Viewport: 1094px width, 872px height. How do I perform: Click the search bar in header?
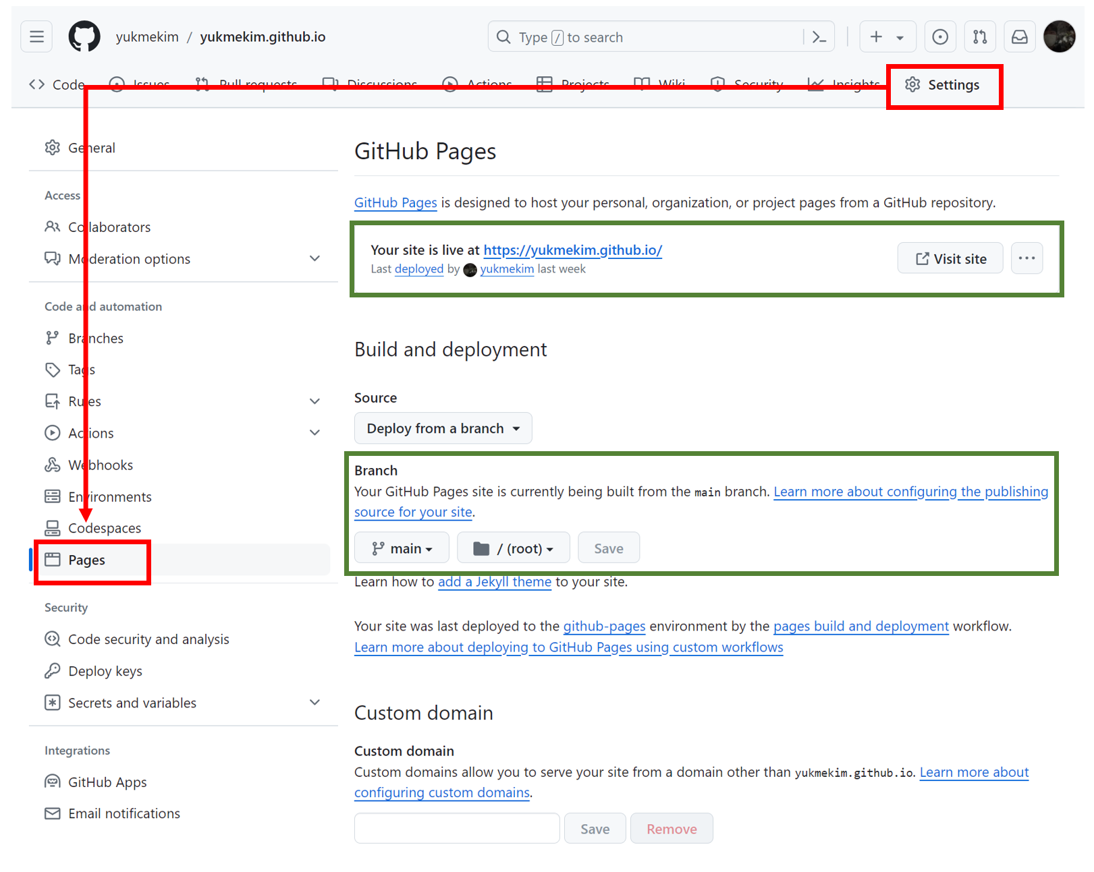pyautogui.click(x=648, y=37)
